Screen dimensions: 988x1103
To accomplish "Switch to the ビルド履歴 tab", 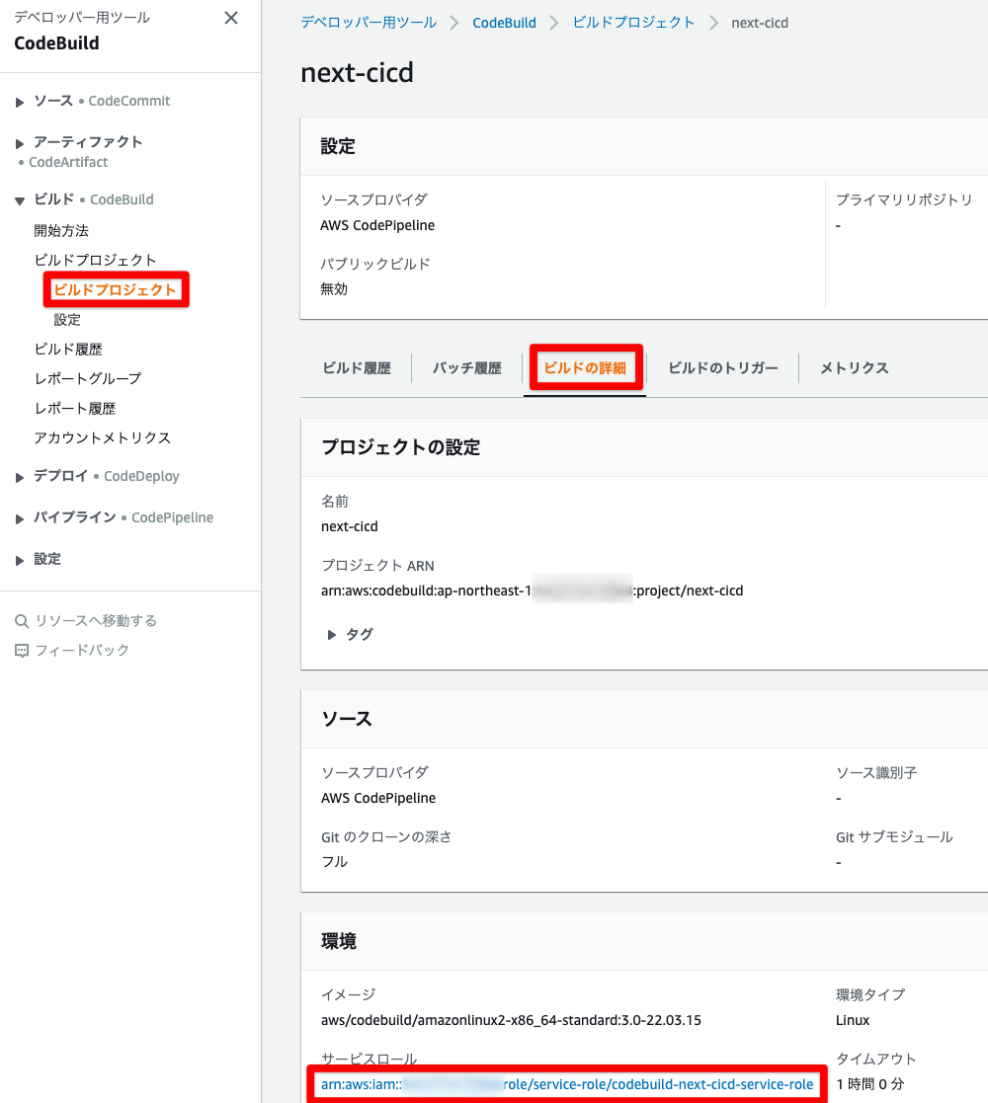I will coord(357,368).
